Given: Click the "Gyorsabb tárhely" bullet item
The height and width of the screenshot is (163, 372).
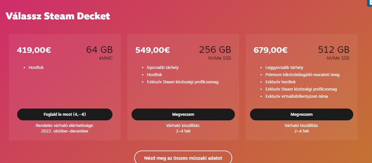Looking at the screenshot, I should [x=163, y=68].
